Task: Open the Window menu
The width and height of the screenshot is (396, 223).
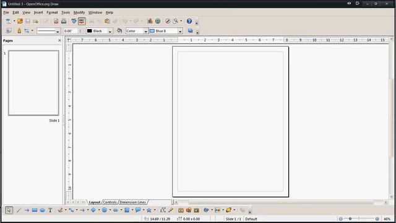Action: [x=95, y=12]
